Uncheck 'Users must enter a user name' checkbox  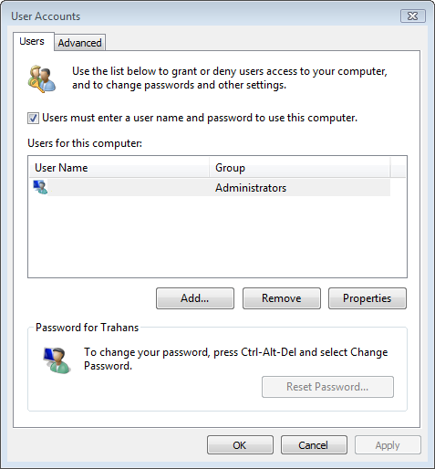point(33,118)
